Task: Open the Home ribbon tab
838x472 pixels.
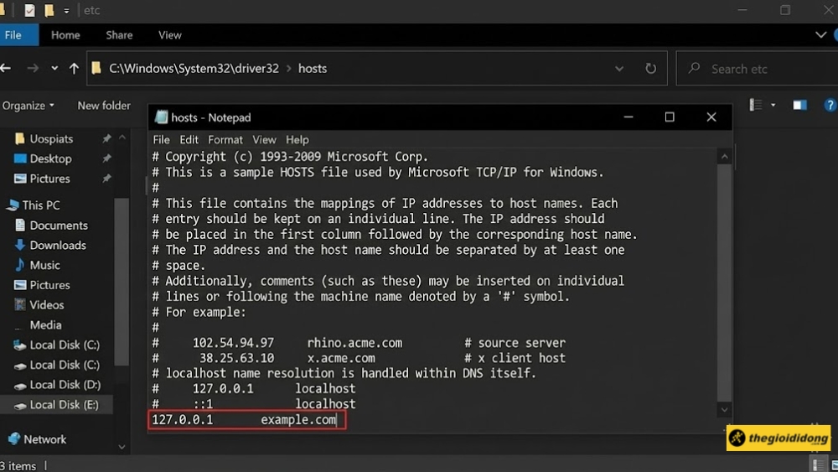Action: 65,35
